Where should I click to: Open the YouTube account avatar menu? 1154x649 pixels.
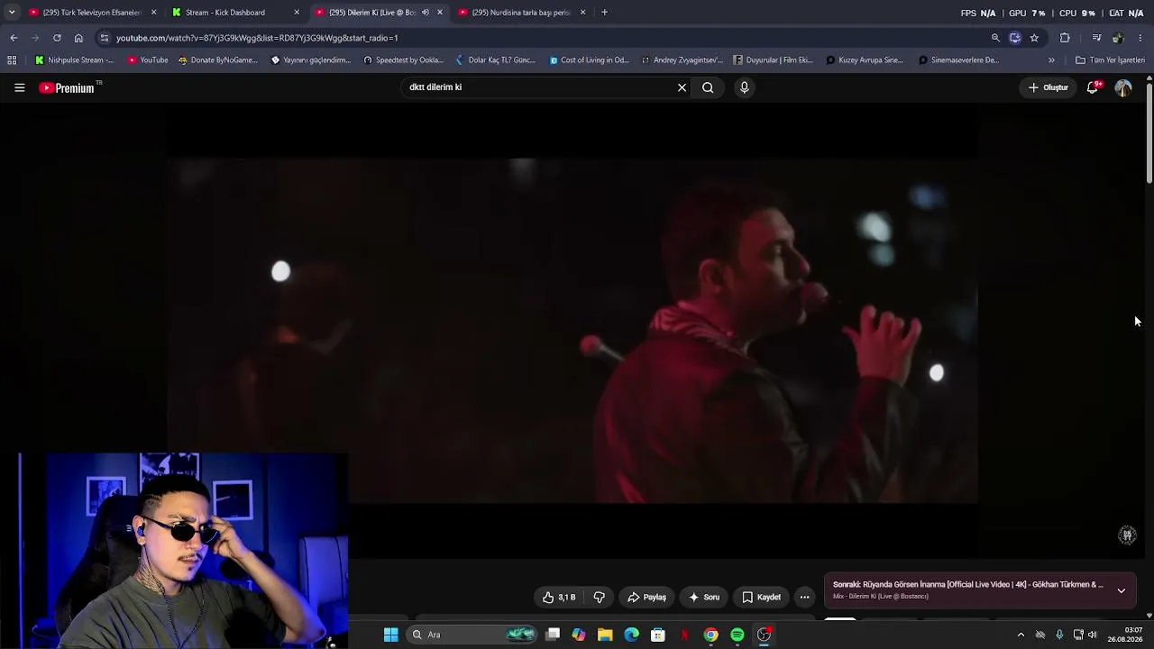point(1123,87)
